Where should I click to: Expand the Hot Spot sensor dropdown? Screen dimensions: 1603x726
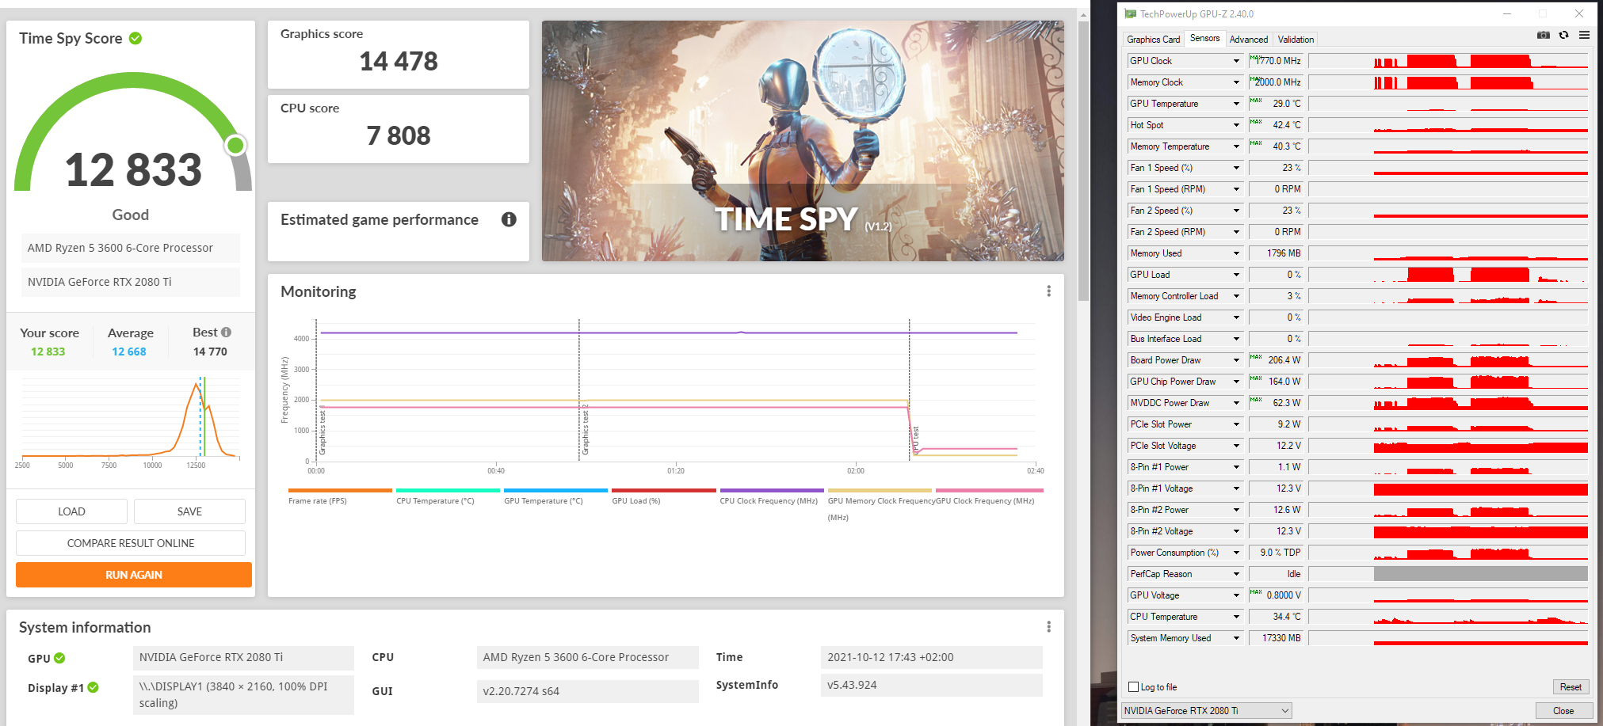[1236, 125]
